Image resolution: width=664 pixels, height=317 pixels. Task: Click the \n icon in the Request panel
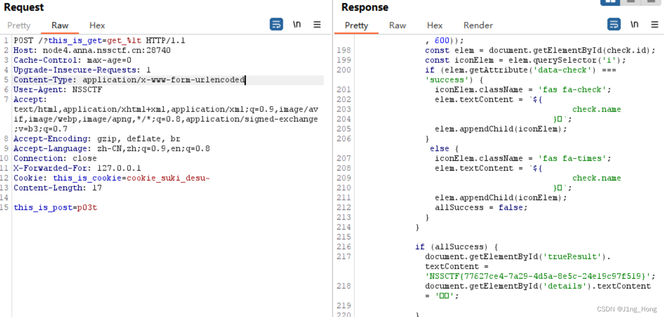[x=297, y=24]
